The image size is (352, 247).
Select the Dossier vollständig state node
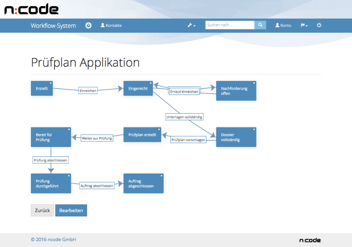(x=236, y=137)
